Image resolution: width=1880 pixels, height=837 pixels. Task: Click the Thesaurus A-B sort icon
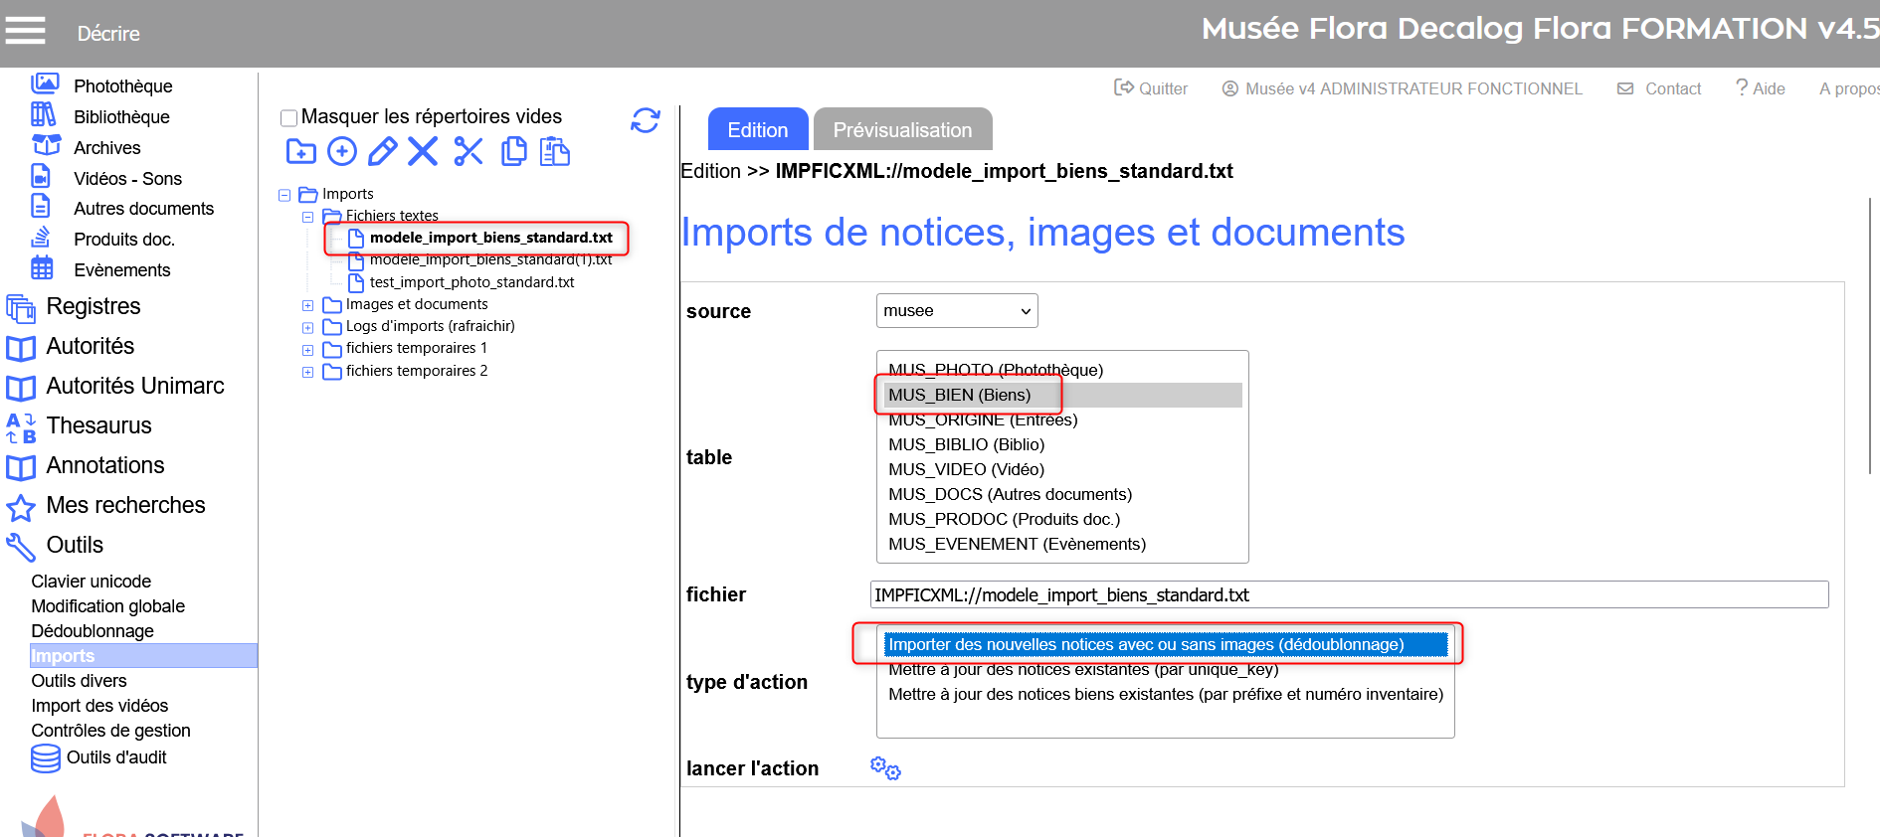21,427
